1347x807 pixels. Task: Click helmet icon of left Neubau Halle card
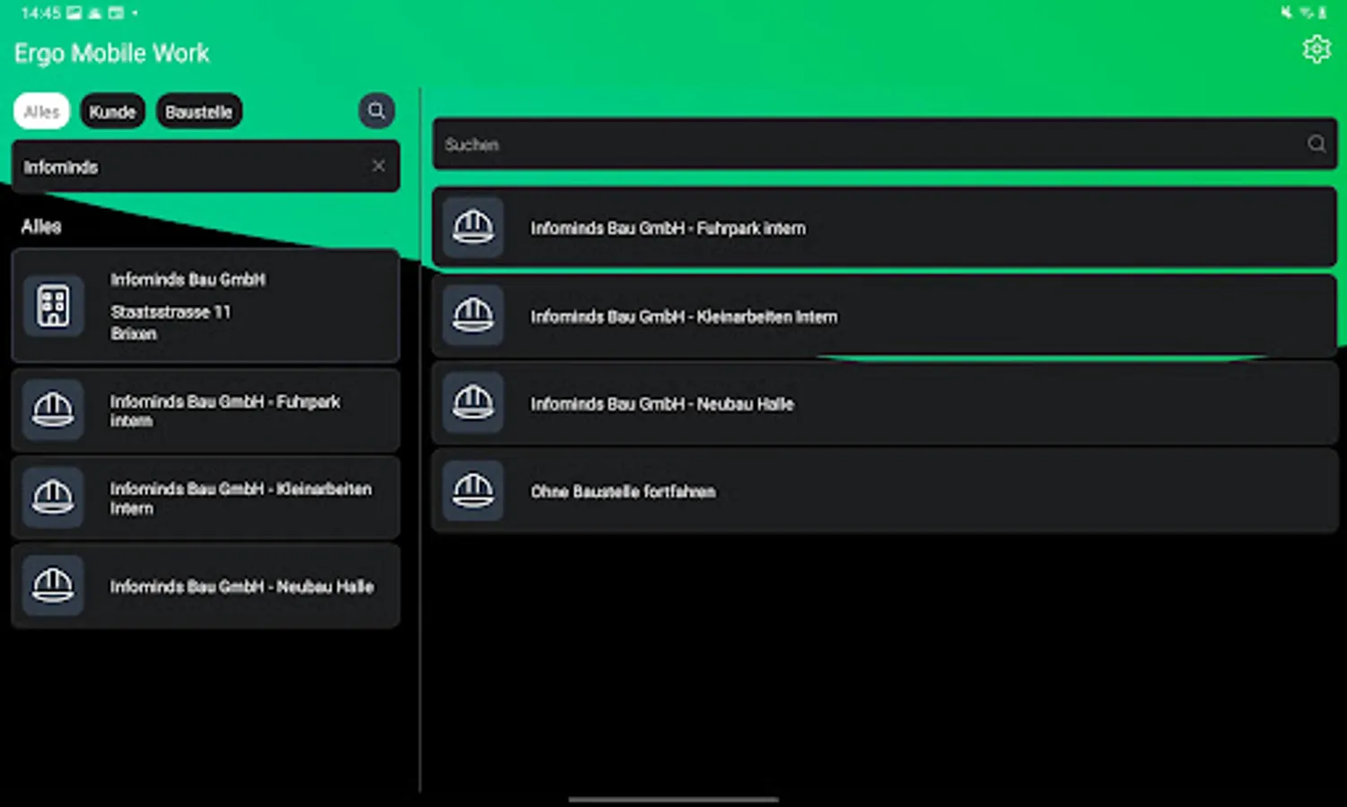point(53,586)
